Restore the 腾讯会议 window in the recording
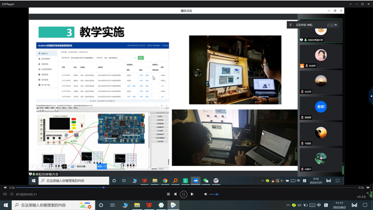373x210 pixels. [x=335, y=11]
